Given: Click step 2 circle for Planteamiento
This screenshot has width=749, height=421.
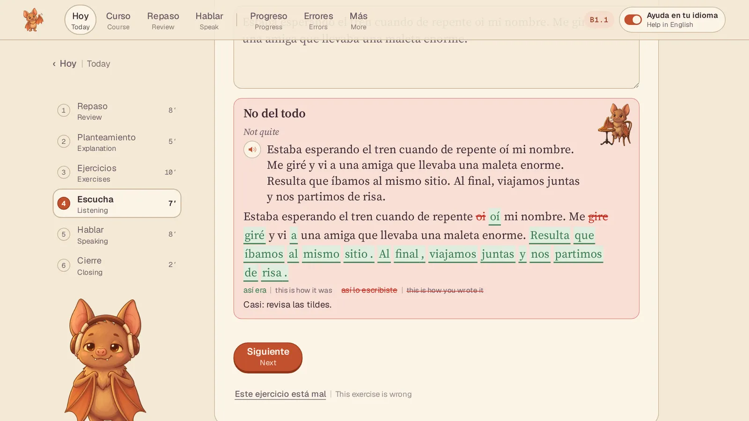Looking at the screenshot, I should [x=64, y=141].
